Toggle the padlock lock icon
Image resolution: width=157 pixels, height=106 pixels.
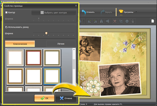click(133, 21)
